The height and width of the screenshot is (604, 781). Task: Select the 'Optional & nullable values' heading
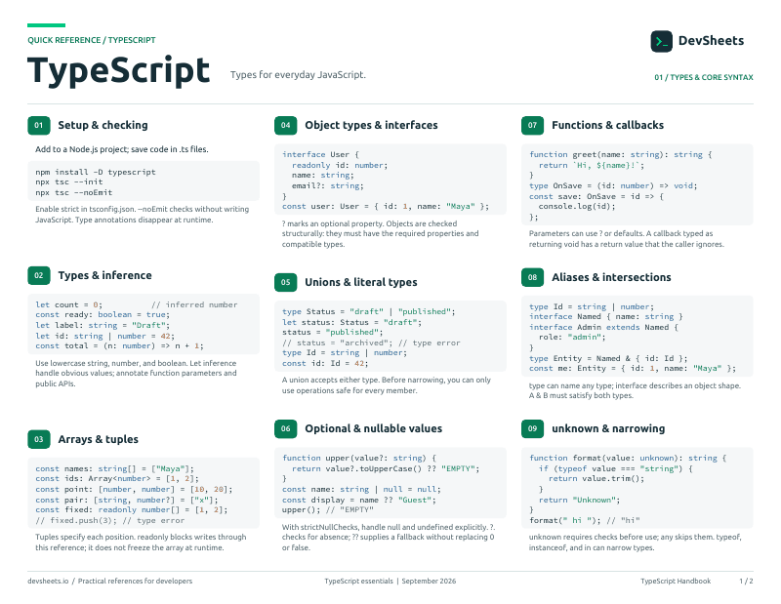pyautogui.click(x=374, y=428)
